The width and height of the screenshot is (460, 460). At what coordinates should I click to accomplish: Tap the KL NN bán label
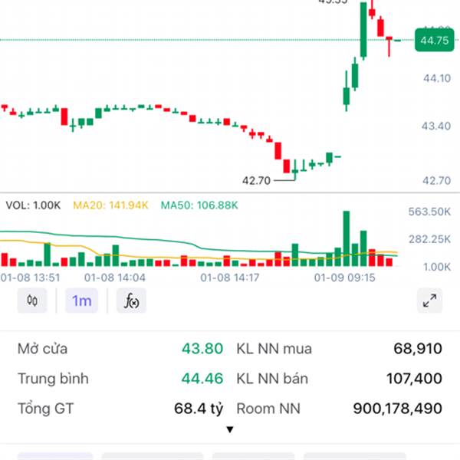pos(272,379)
